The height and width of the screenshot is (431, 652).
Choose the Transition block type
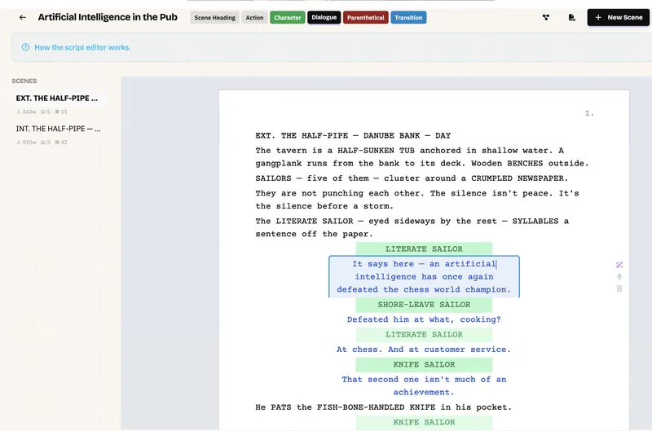click(408, 17)
